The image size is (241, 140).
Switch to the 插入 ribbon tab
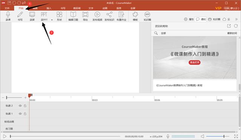pos(49,8)
